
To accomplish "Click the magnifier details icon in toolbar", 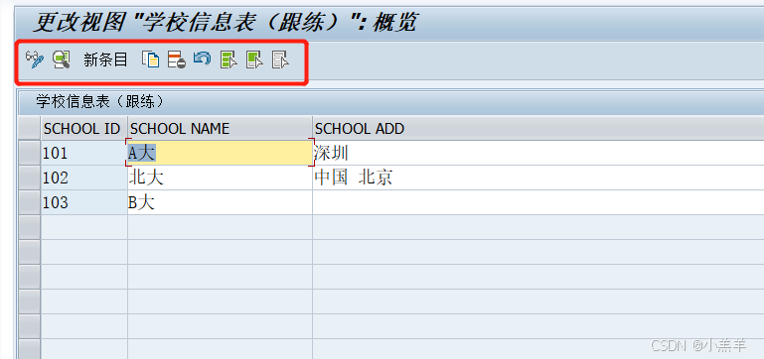I will [x=62, y=60].
